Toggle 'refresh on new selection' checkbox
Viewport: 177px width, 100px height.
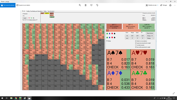tap(136, 41)
